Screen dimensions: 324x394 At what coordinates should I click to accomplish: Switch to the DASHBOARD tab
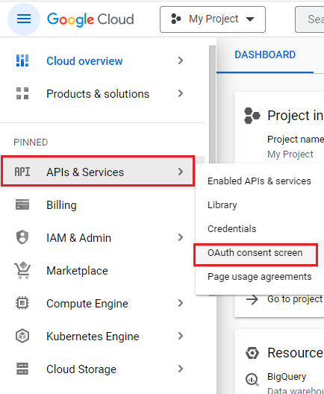(x=265, y=55)
